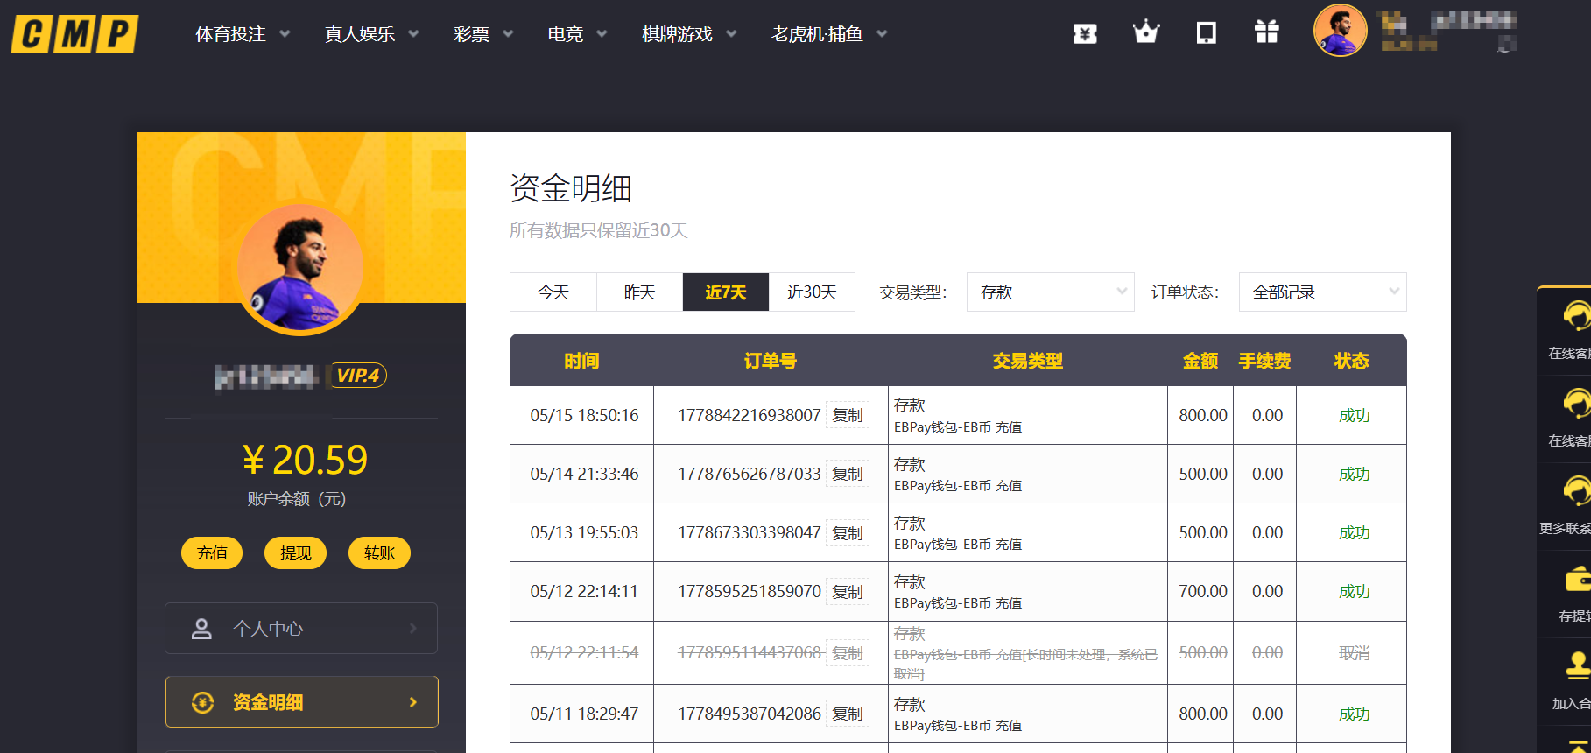Viewport: 1591px width, 753px height.
Task: Click the 状态 column header
Action: click(x=1351, y=361)
